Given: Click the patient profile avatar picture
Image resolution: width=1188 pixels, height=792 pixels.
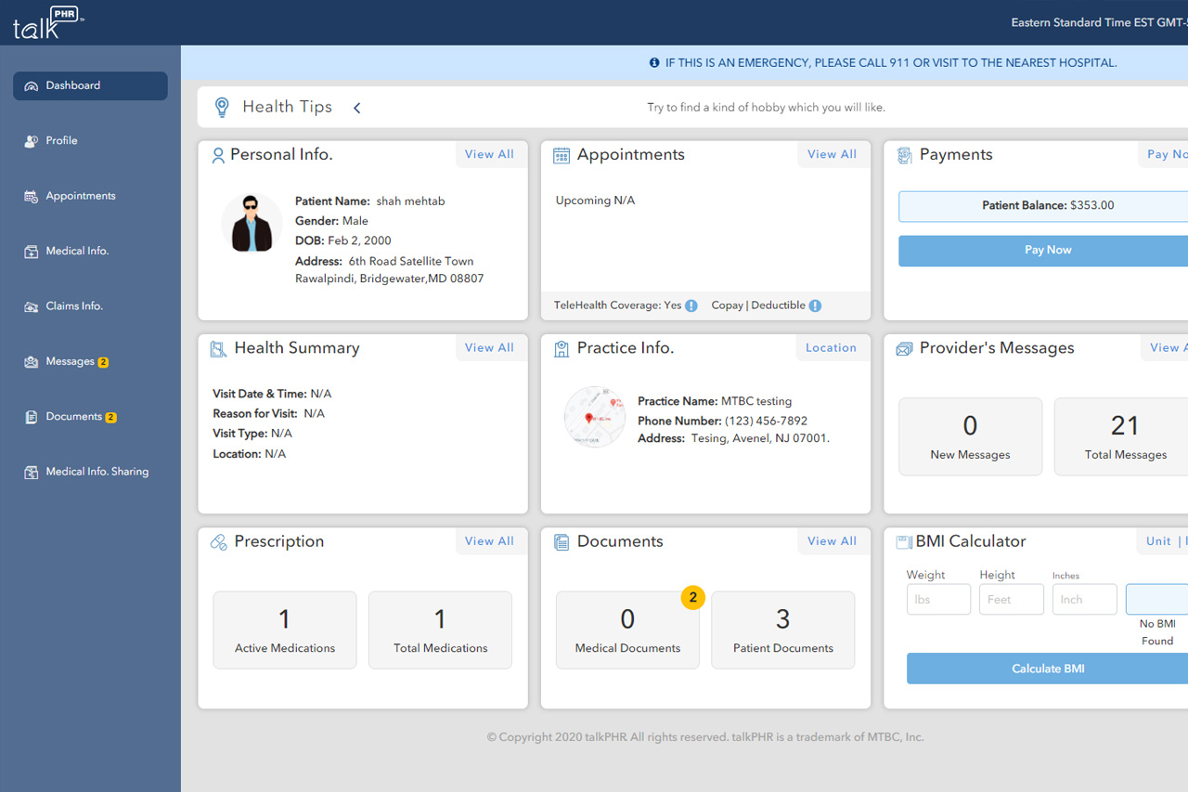Looking at the screenshot, I should [252, 223].
